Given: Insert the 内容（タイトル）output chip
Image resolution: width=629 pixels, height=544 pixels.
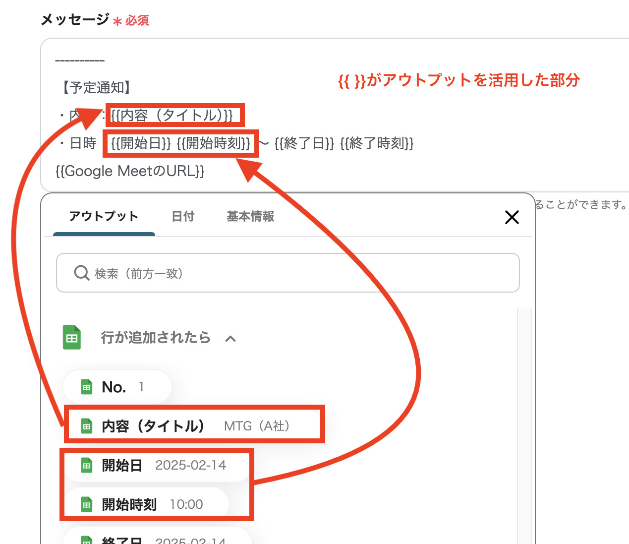Looking at the screenshot, I should coord(194,426).
